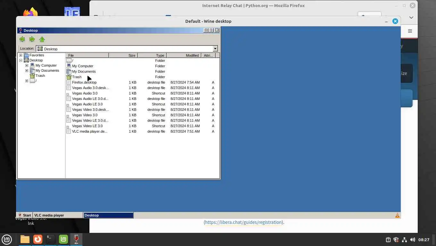Open the volume icon in system tray

(413, 240)
